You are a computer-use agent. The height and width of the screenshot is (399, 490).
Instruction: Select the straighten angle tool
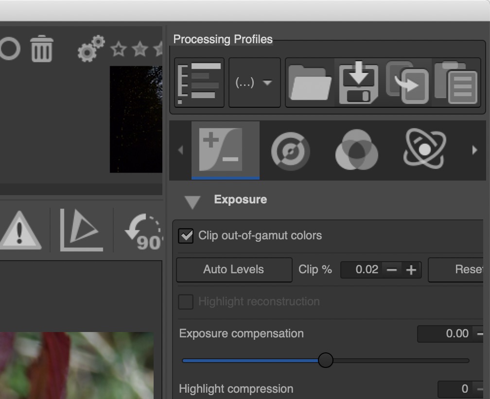click(81, 230)
